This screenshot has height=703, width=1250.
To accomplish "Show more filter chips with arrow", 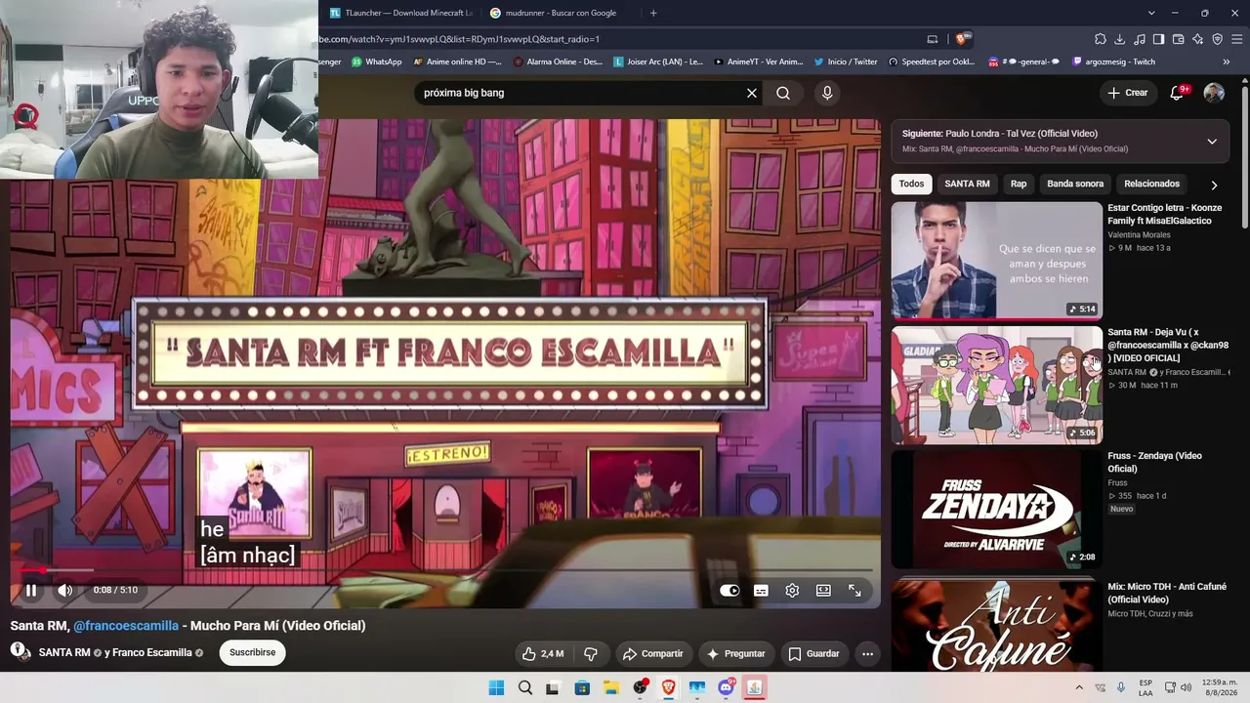I will coord(1214,185).
